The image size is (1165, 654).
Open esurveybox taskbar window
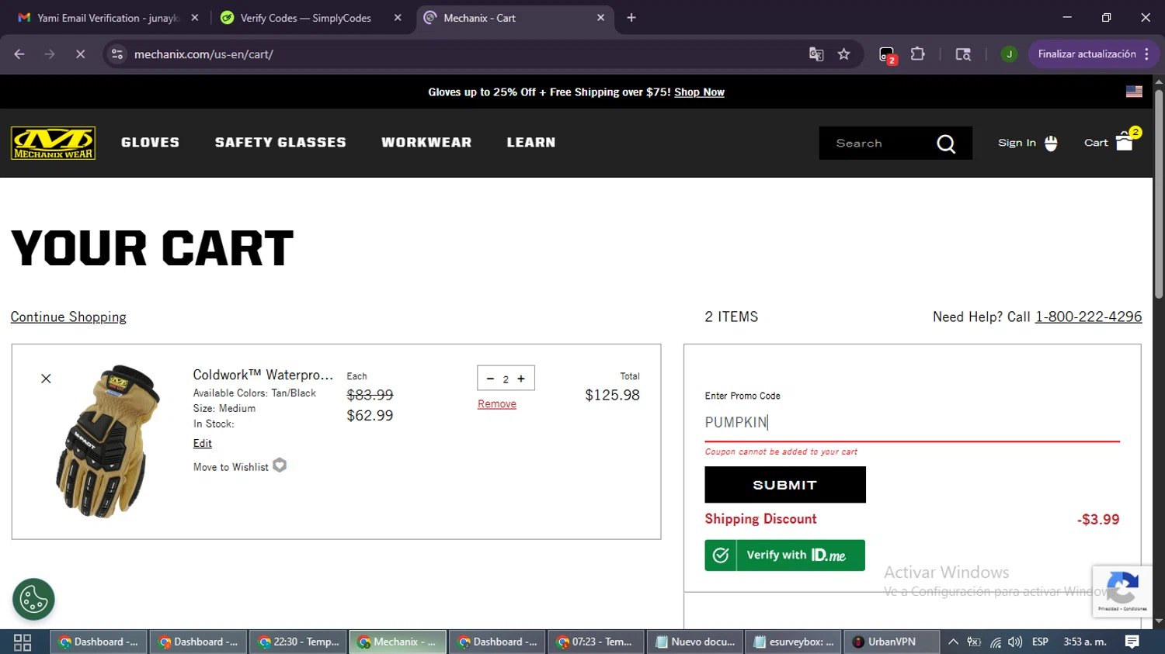pyautogui.click(x=794, y=642)
